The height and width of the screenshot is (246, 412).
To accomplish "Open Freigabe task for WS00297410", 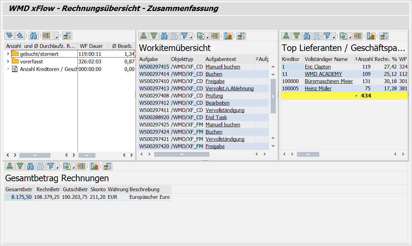I will [214, 81].
